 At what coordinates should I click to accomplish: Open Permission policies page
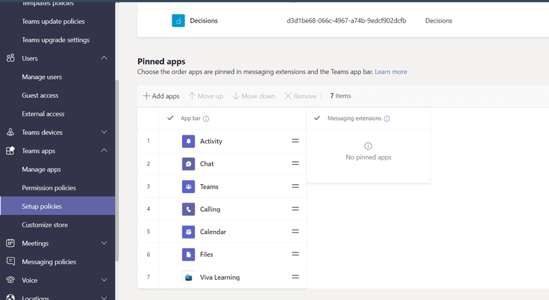pyautogui.click(x=48, y=188)
